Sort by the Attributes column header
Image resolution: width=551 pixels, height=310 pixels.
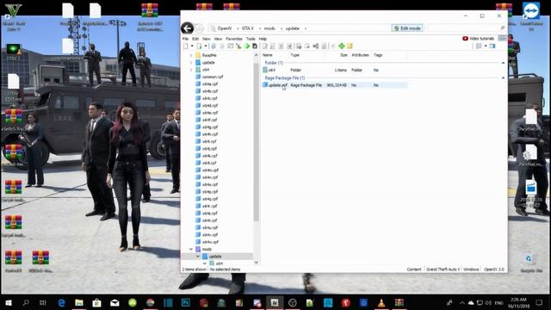pos(360,55)
